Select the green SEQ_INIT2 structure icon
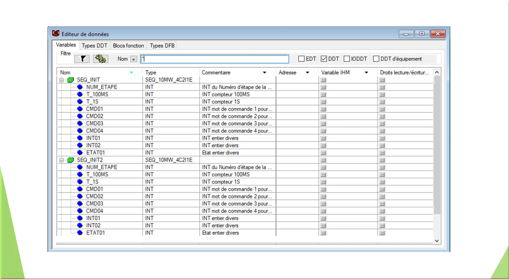This screenshot has width=509, height=279. [71, 160]
